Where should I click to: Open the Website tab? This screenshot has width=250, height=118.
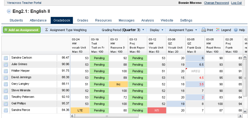click(x=167, y=20)
